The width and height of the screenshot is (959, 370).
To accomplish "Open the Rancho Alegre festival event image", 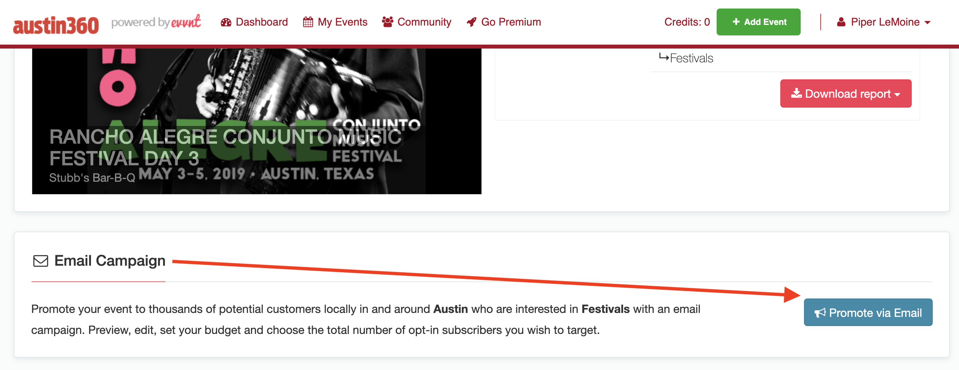I will tap(256, 121).
